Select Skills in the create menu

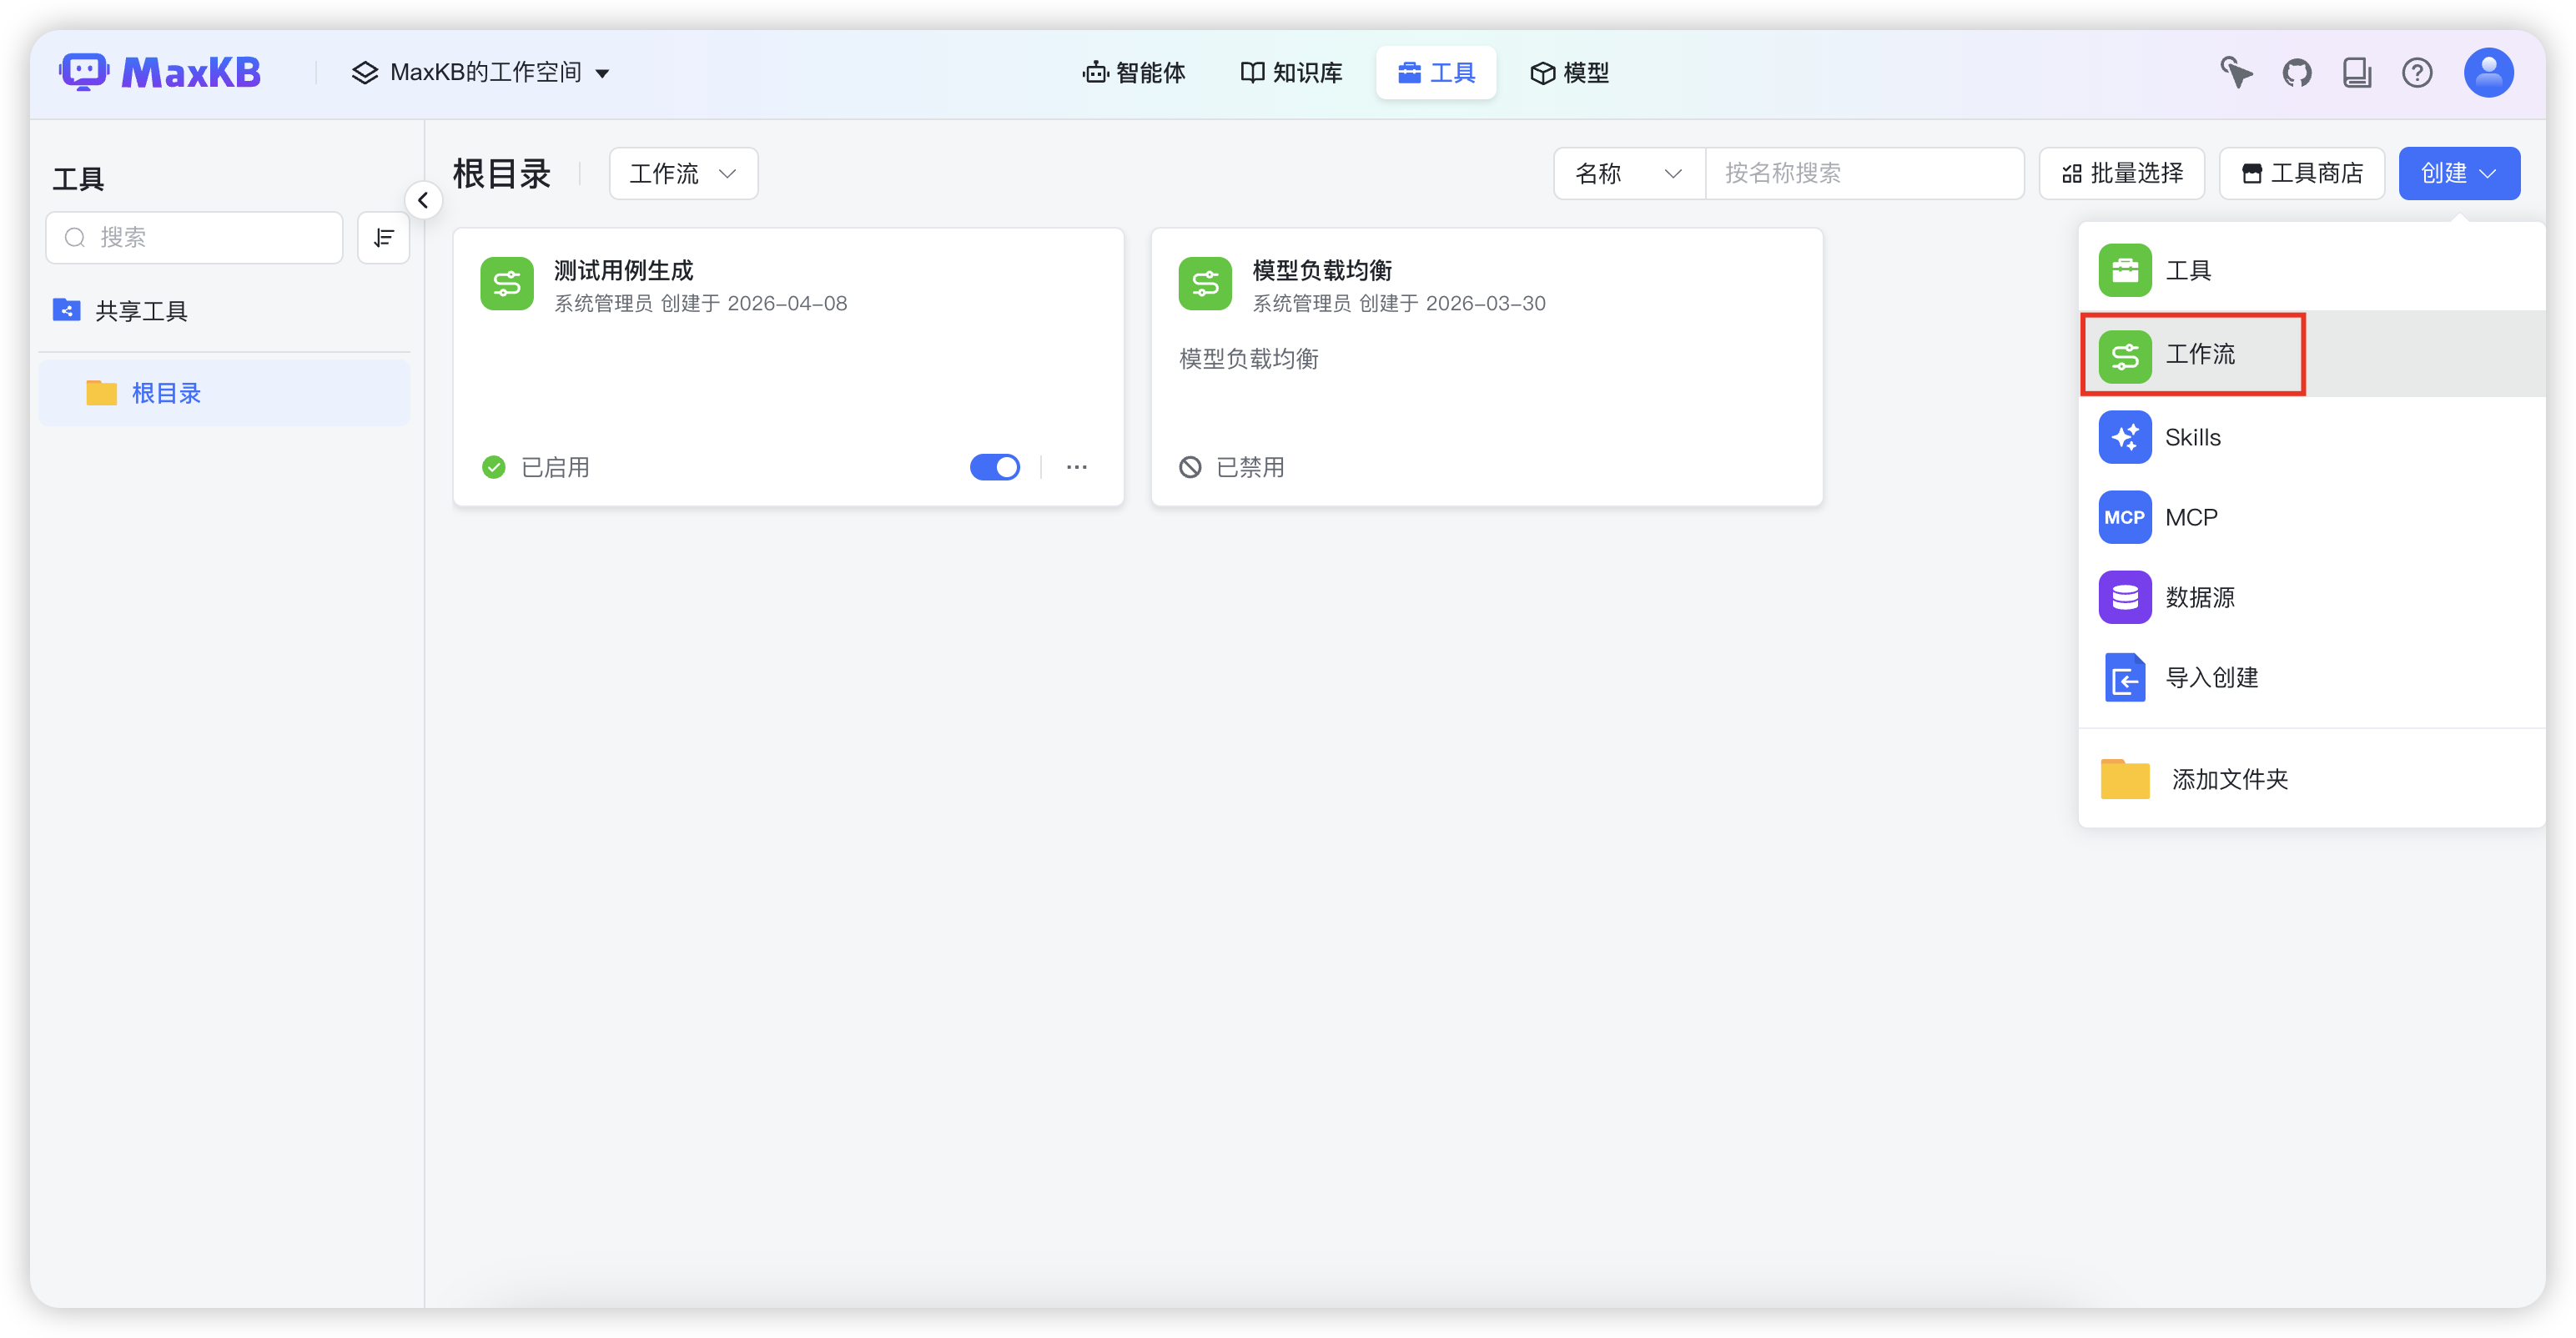pos(2192,437)
